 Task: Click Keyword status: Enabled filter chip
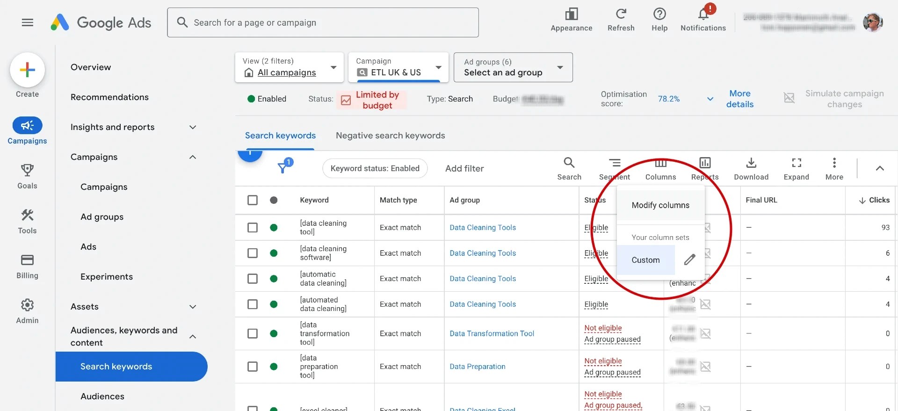(x=375, y=168)
